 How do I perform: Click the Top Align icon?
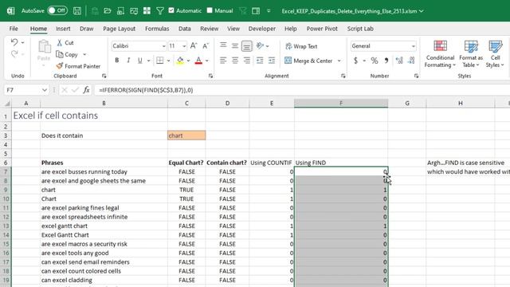click(x=223, y=46)
